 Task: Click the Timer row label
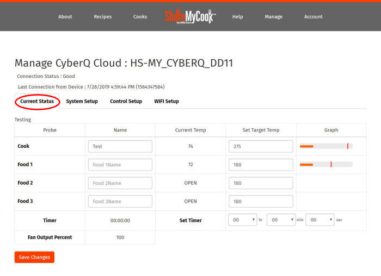click(x=50, y=221)
